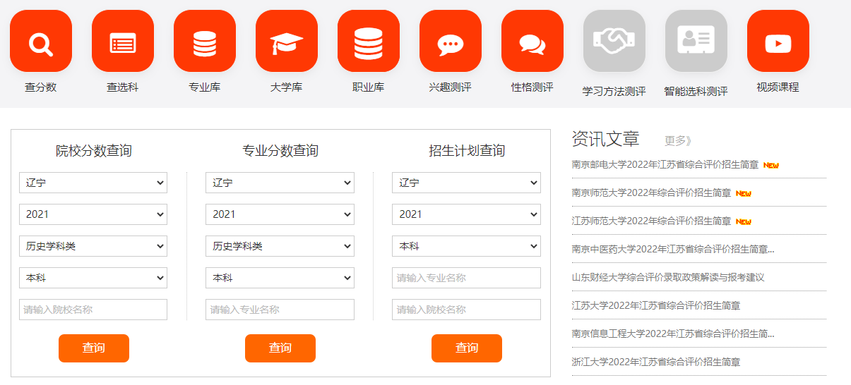851x385 pixels.
Task: Select the 大学库 graduation cap icon
Action: (x=287, y=42)
